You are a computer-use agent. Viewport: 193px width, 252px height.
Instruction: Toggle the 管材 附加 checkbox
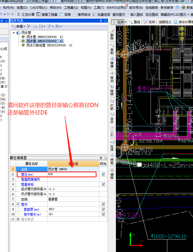point(104,204)
